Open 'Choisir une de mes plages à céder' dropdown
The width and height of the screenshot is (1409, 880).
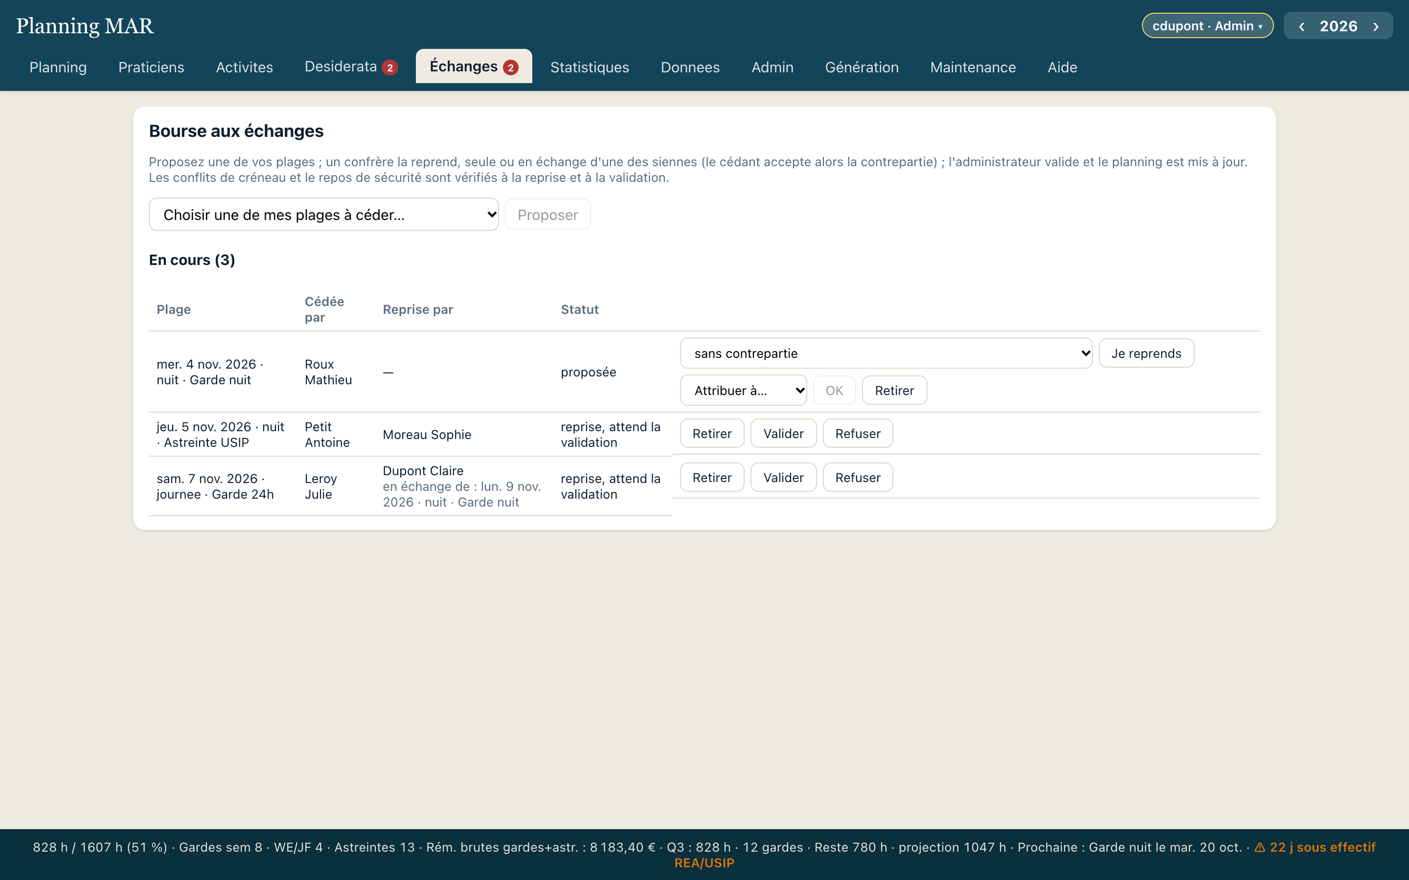click(324, 214)
